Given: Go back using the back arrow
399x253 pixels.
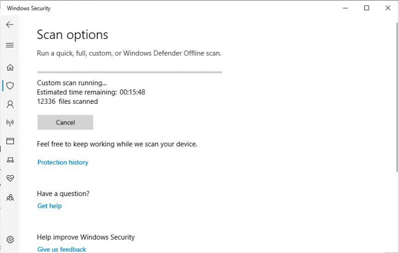Looking at the screenshot, I should click(x=10, y=24).
